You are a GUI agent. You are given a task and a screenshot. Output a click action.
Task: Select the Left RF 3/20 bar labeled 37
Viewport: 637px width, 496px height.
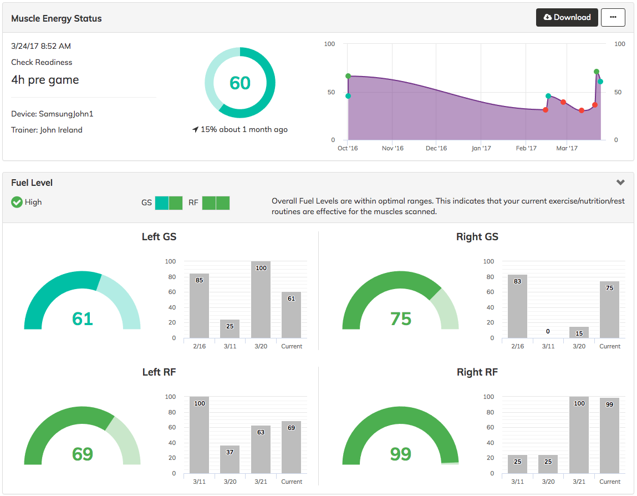tap(230, 459)
